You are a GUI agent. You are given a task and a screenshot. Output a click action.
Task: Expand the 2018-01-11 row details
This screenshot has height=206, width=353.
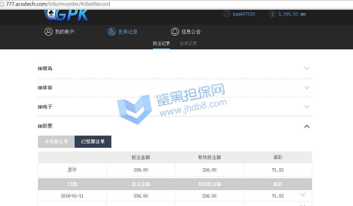pos(303,195)
